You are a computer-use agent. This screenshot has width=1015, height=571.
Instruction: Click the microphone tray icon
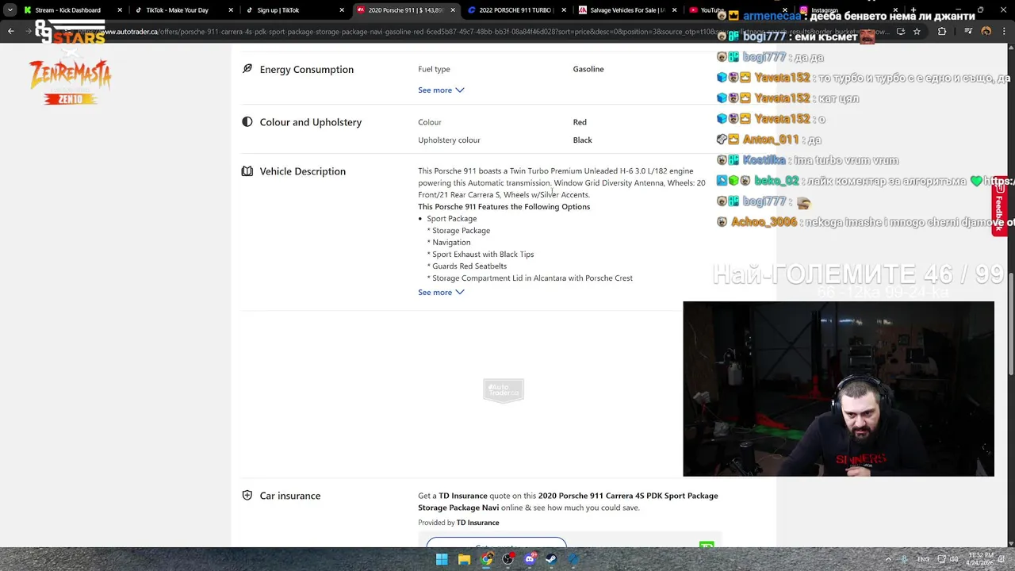pos(904,559)
